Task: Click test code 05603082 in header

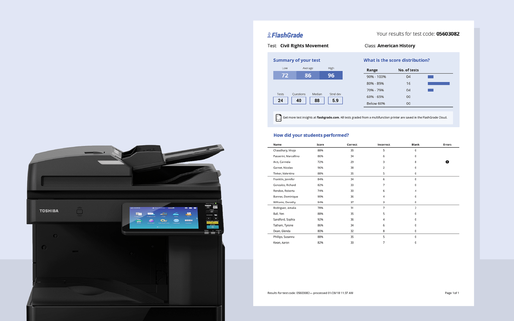Action: (x=448, y=34)
